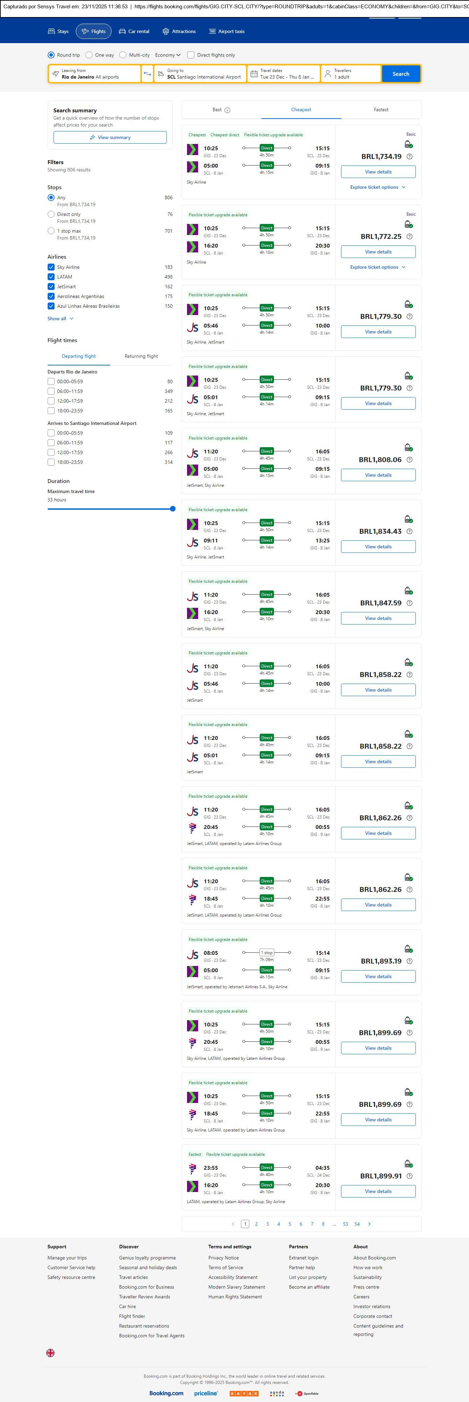The image size is (469, 1402).
Task: Uncheck the JetSmart airline filter
Action: tap(51, 287)
